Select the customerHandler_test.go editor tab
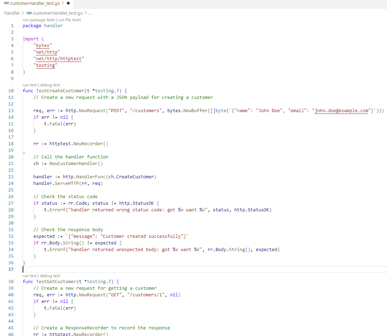This screenshot has width=387, height=336. [37, 3]
